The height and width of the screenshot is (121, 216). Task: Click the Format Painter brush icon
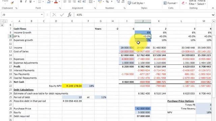coord(12,2)
